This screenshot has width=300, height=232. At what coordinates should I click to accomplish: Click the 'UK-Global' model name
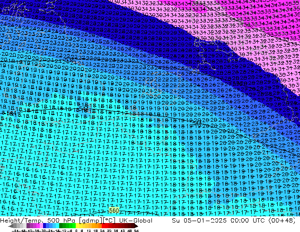(x=136, y=221)
